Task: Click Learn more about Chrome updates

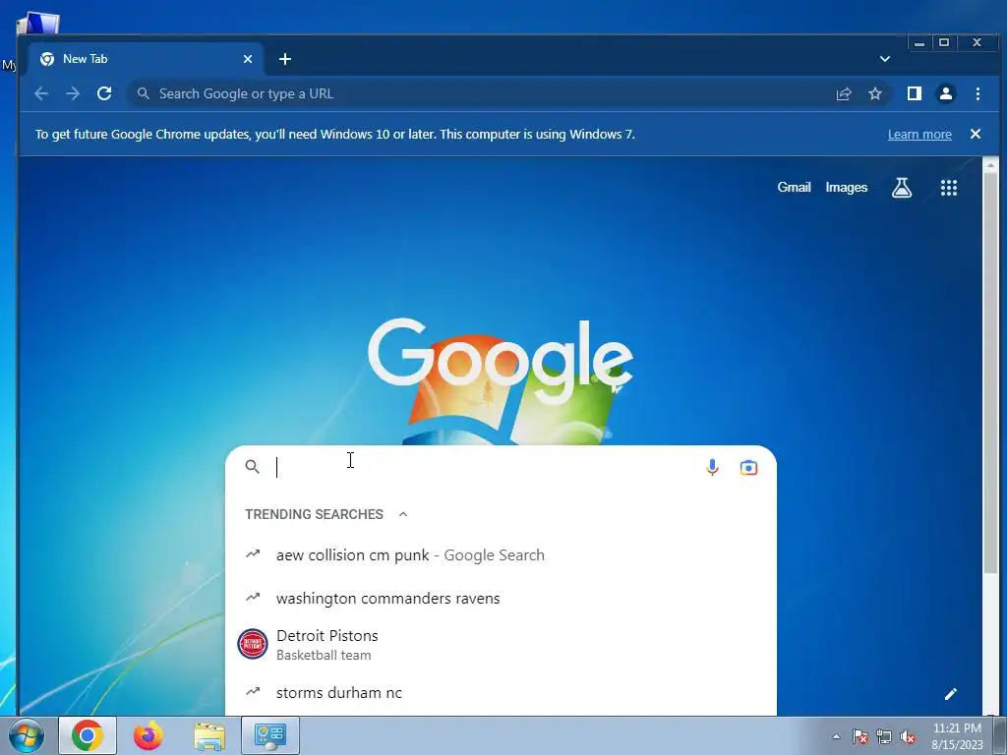Action: point(919,134)
